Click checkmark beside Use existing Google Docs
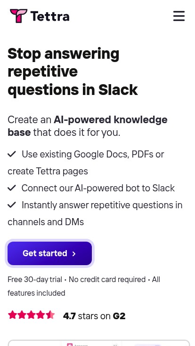This screenshot has width=195, height=346. coord(12,154)
